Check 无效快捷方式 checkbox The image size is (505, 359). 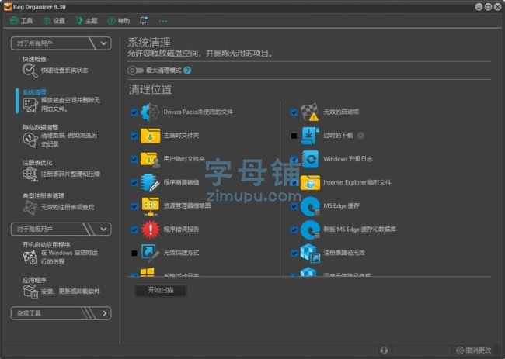(x=134, y=254)
